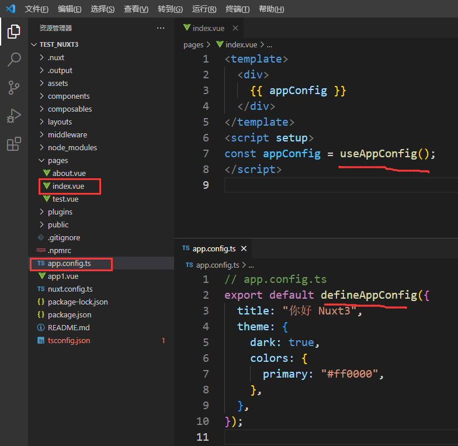Place cursor on useAppConfig() call
Viewport: 458px width, 446px height.
384,153
